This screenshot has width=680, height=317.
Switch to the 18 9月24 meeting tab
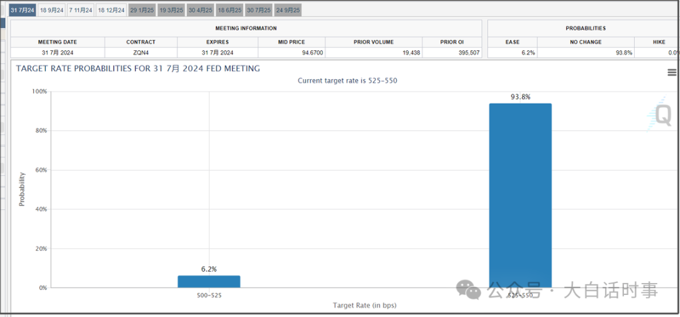[52, 10]
